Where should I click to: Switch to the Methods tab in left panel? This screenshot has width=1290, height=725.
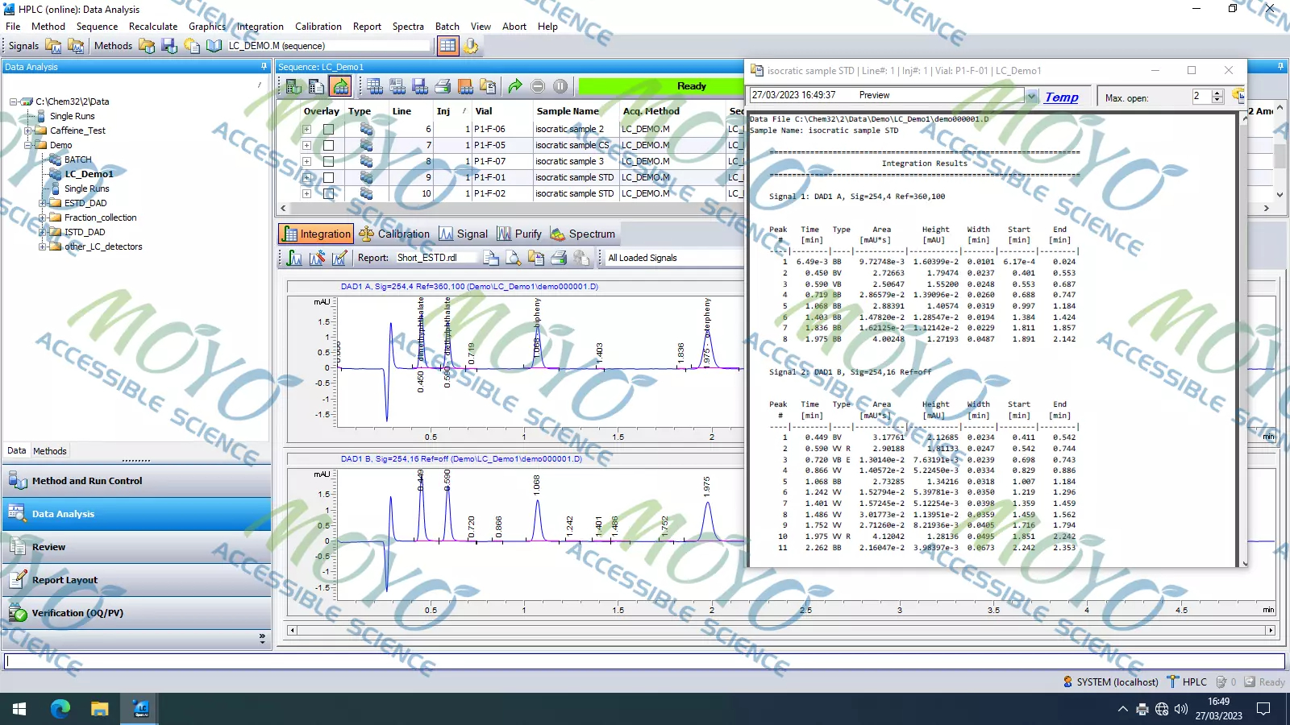tap(50, 451)
